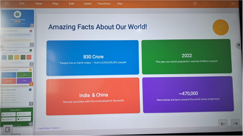The image size is (243, 136).
Task: Select the Pen menu item
Action: click(120, 4)
